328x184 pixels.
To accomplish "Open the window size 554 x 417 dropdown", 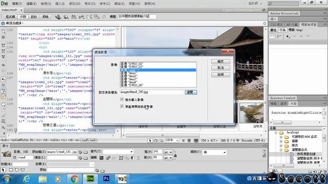I will point(210,141).
